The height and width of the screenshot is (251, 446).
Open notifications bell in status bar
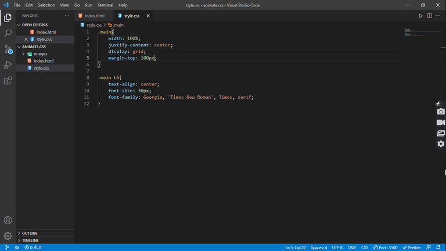click(x=438, y=248)
